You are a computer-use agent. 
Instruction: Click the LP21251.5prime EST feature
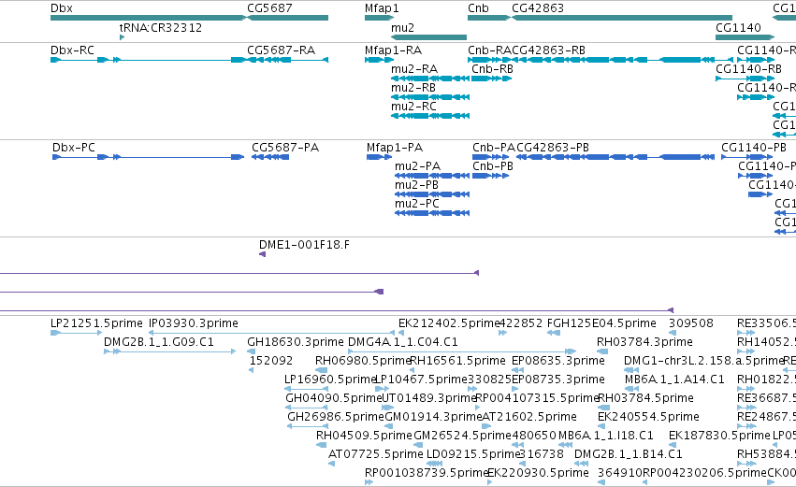[x=76, y=333]
